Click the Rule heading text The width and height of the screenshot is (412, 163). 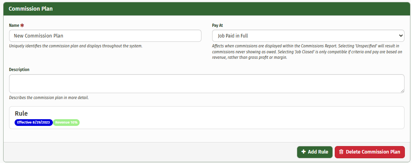click(21, 114)
